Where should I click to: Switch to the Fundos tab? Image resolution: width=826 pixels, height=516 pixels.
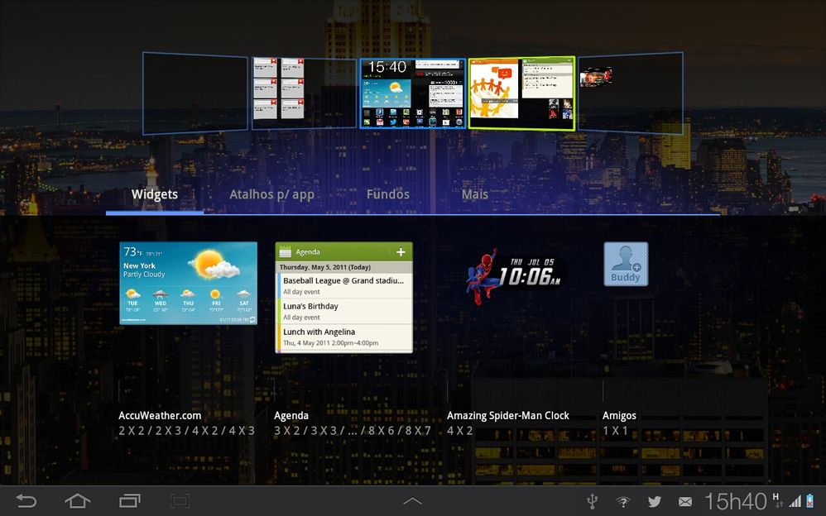click(x=387, y=195)
